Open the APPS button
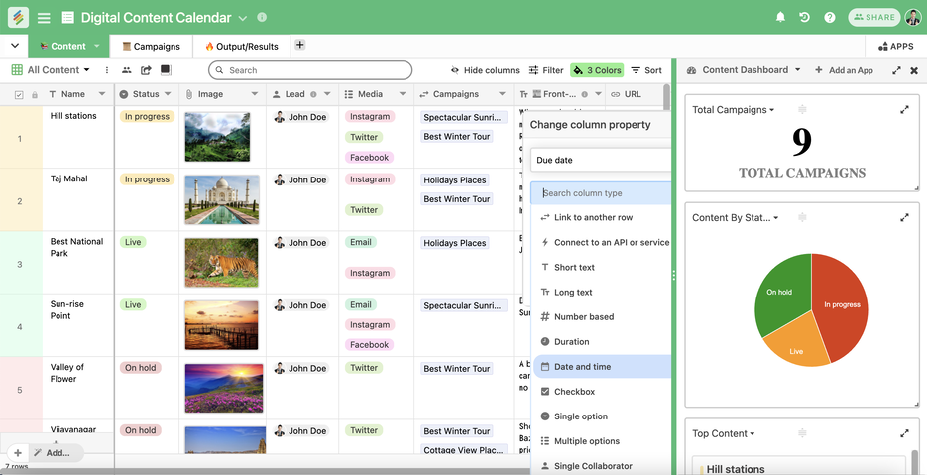 coord(895,47)
